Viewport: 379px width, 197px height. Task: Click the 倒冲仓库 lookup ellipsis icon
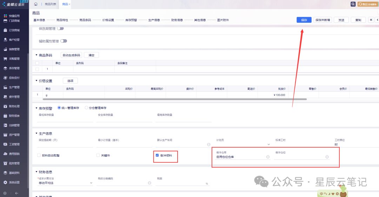tap(268, 157)
